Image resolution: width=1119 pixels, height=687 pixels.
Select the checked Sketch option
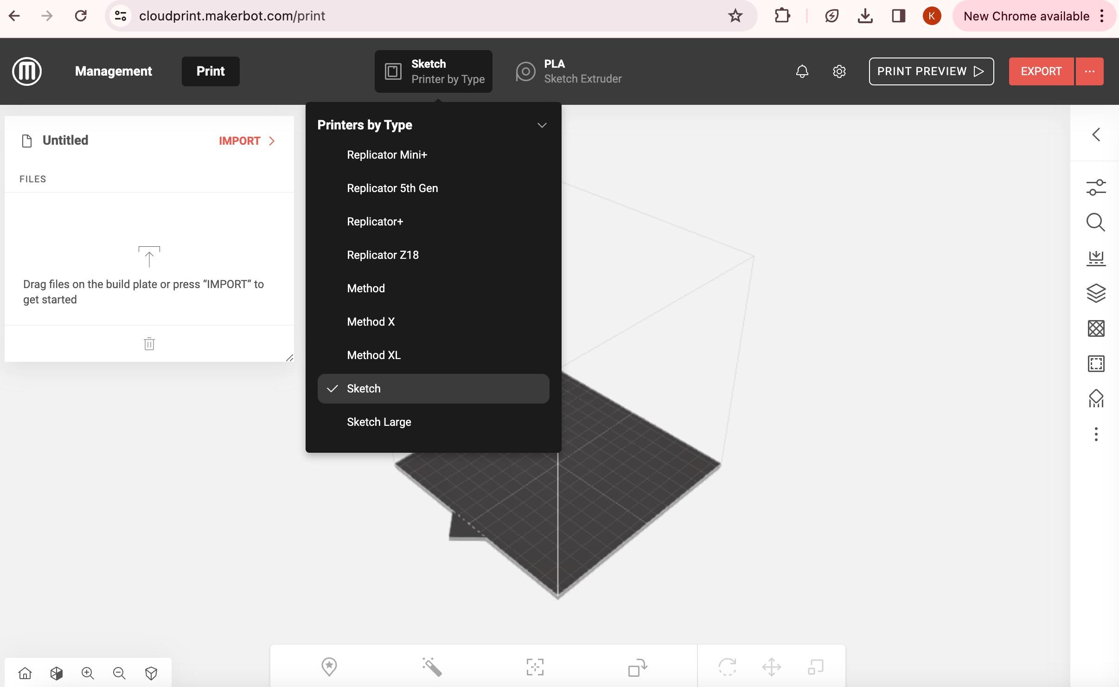click(x=434, y=389)
